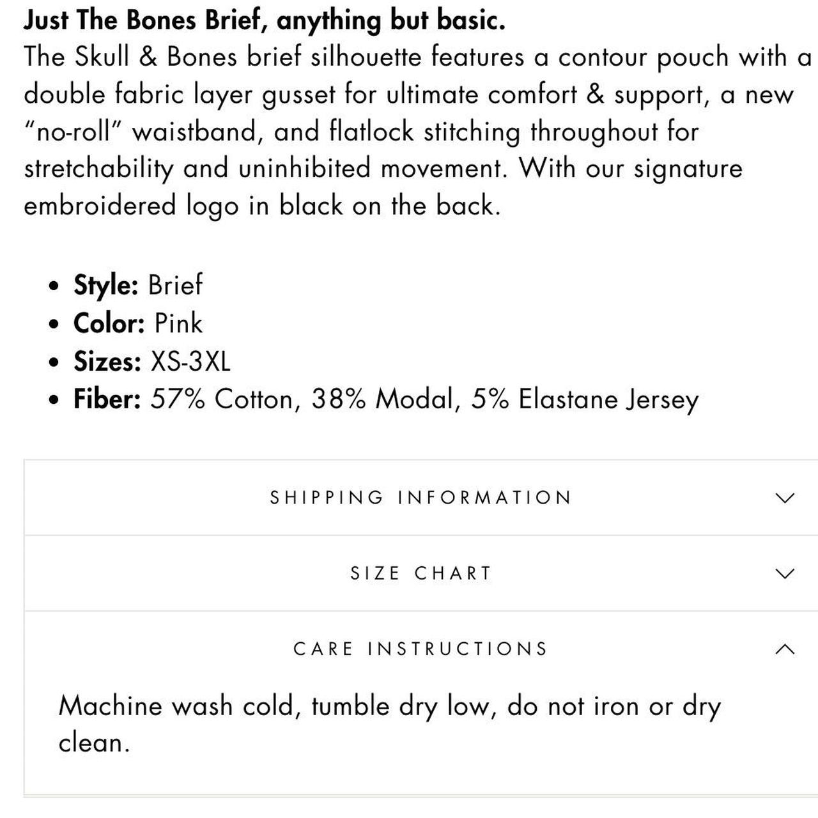The width and height of the screenshot is (818, 818).
Task: Open the Shipping Information section heading
Action: point(421,498)
